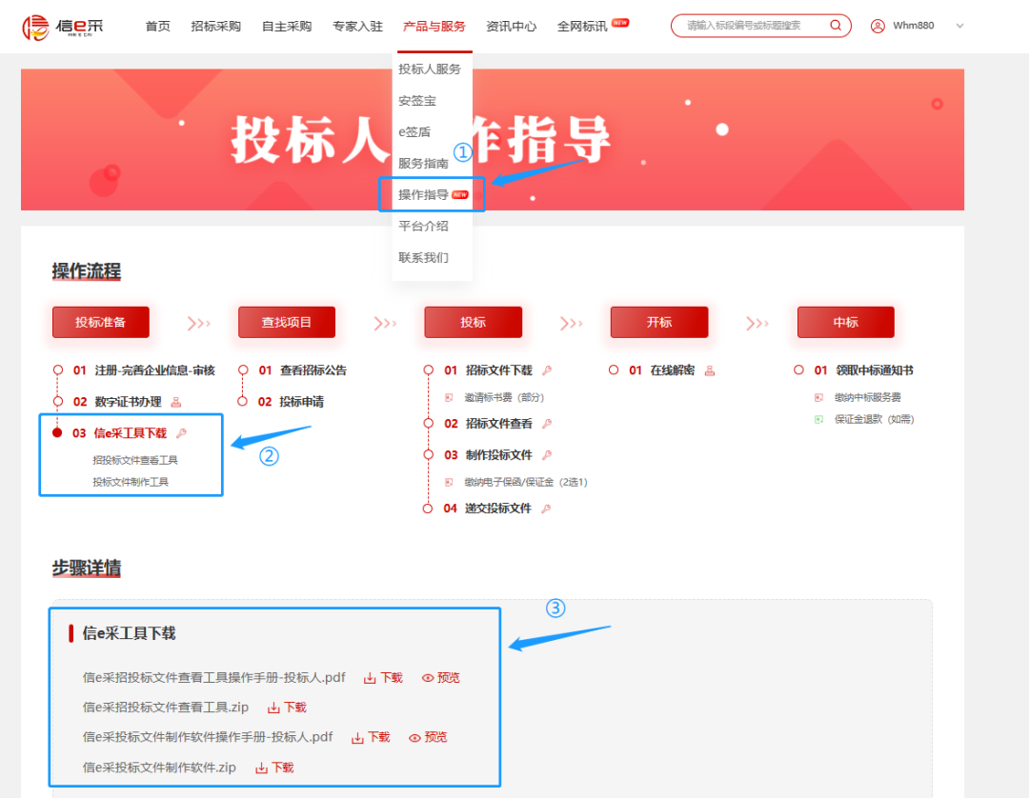
Task: Select 自主采购 in the top navigation
Action: 287,27
